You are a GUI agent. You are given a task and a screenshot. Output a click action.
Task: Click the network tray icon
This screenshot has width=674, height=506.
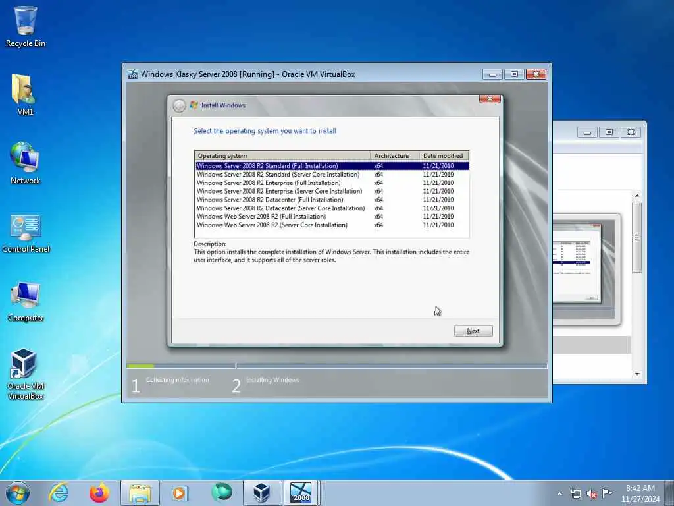[x=576, y=493]
